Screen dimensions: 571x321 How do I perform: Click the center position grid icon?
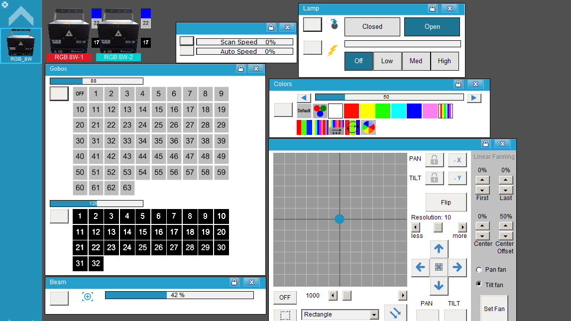coord(439,267)
